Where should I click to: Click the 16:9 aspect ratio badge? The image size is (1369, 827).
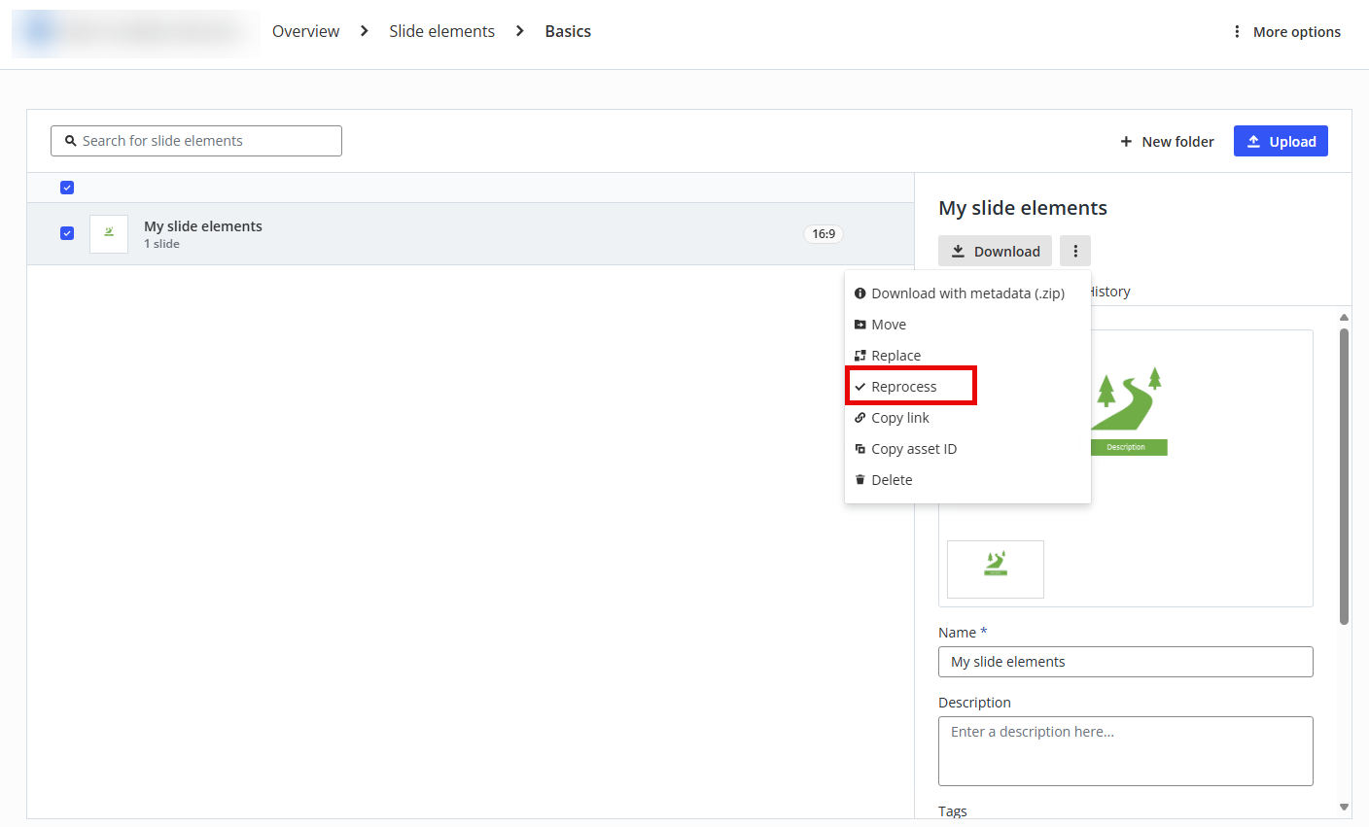point(824,234)
